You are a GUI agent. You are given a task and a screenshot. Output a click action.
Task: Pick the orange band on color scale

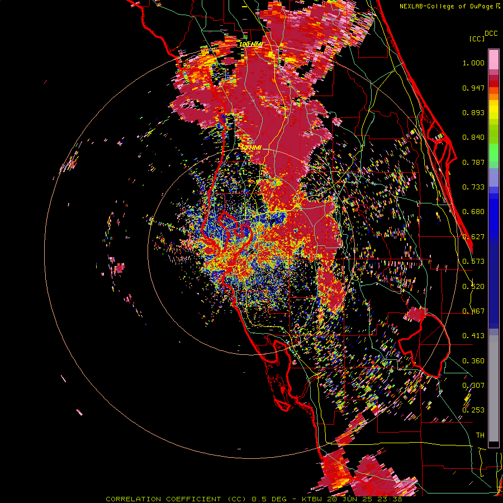point(493,97)
